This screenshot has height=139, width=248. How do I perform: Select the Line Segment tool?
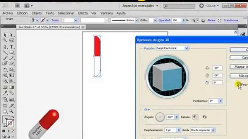(5, 53)
